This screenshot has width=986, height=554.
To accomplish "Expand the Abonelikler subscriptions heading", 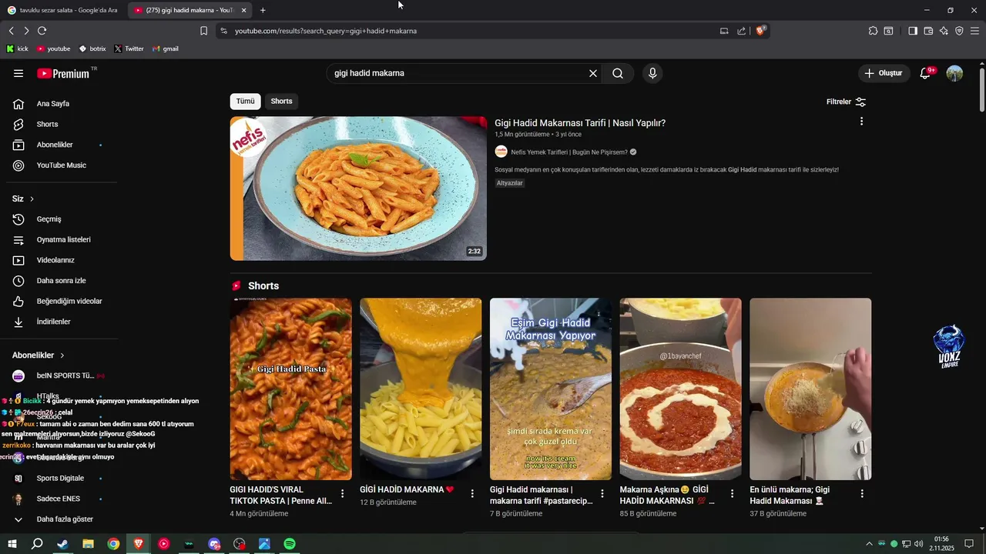I will coord(39,355).
